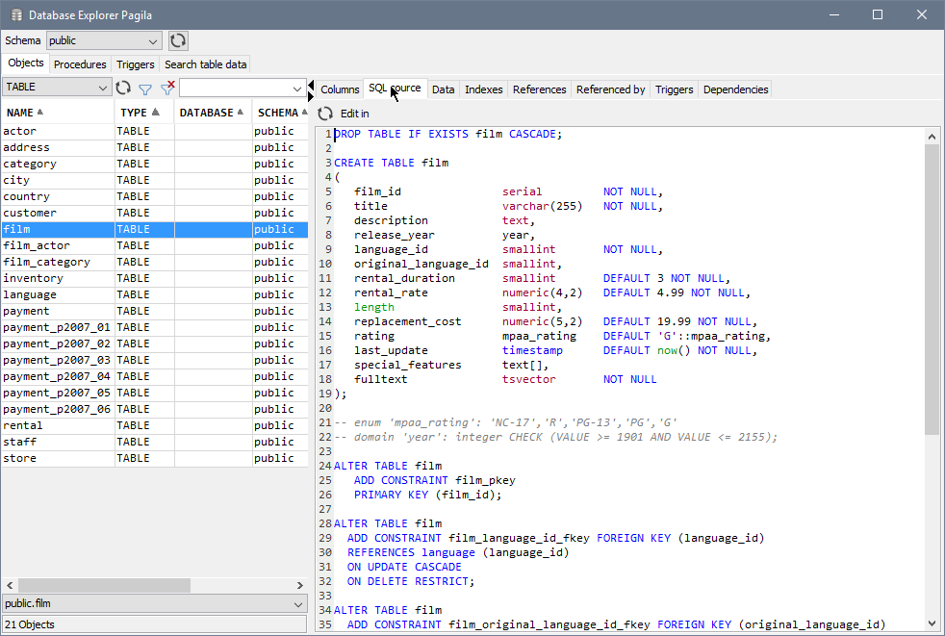Select the film_category table row
The image size is (945, 636).
[x=155, y=262]
